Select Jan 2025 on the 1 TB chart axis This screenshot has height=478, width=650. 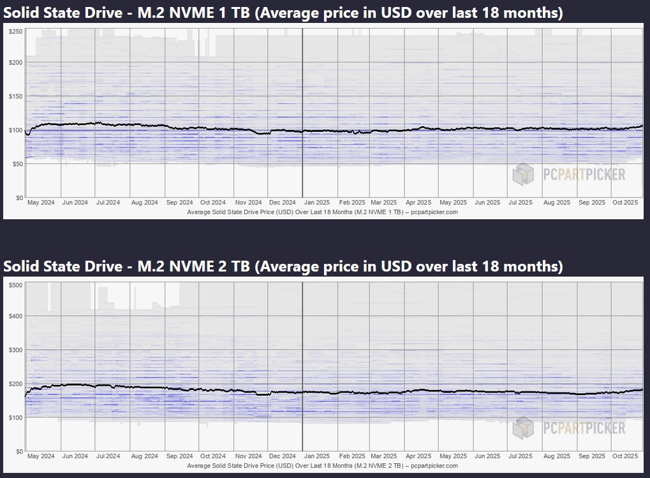click(x=317, y=203)
